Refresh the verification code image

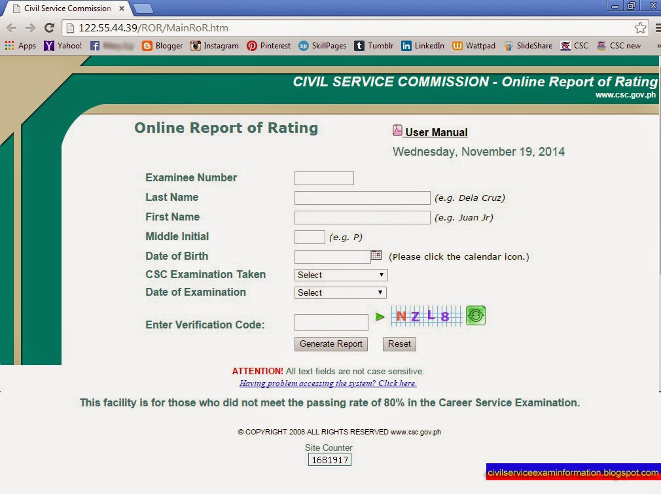pos(476,316)
